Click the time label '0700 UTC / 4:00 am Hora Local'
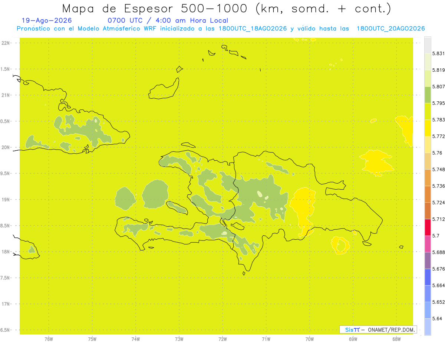This screenshot has height=344, width=445. pyautogui.click(x=168, y=20)
